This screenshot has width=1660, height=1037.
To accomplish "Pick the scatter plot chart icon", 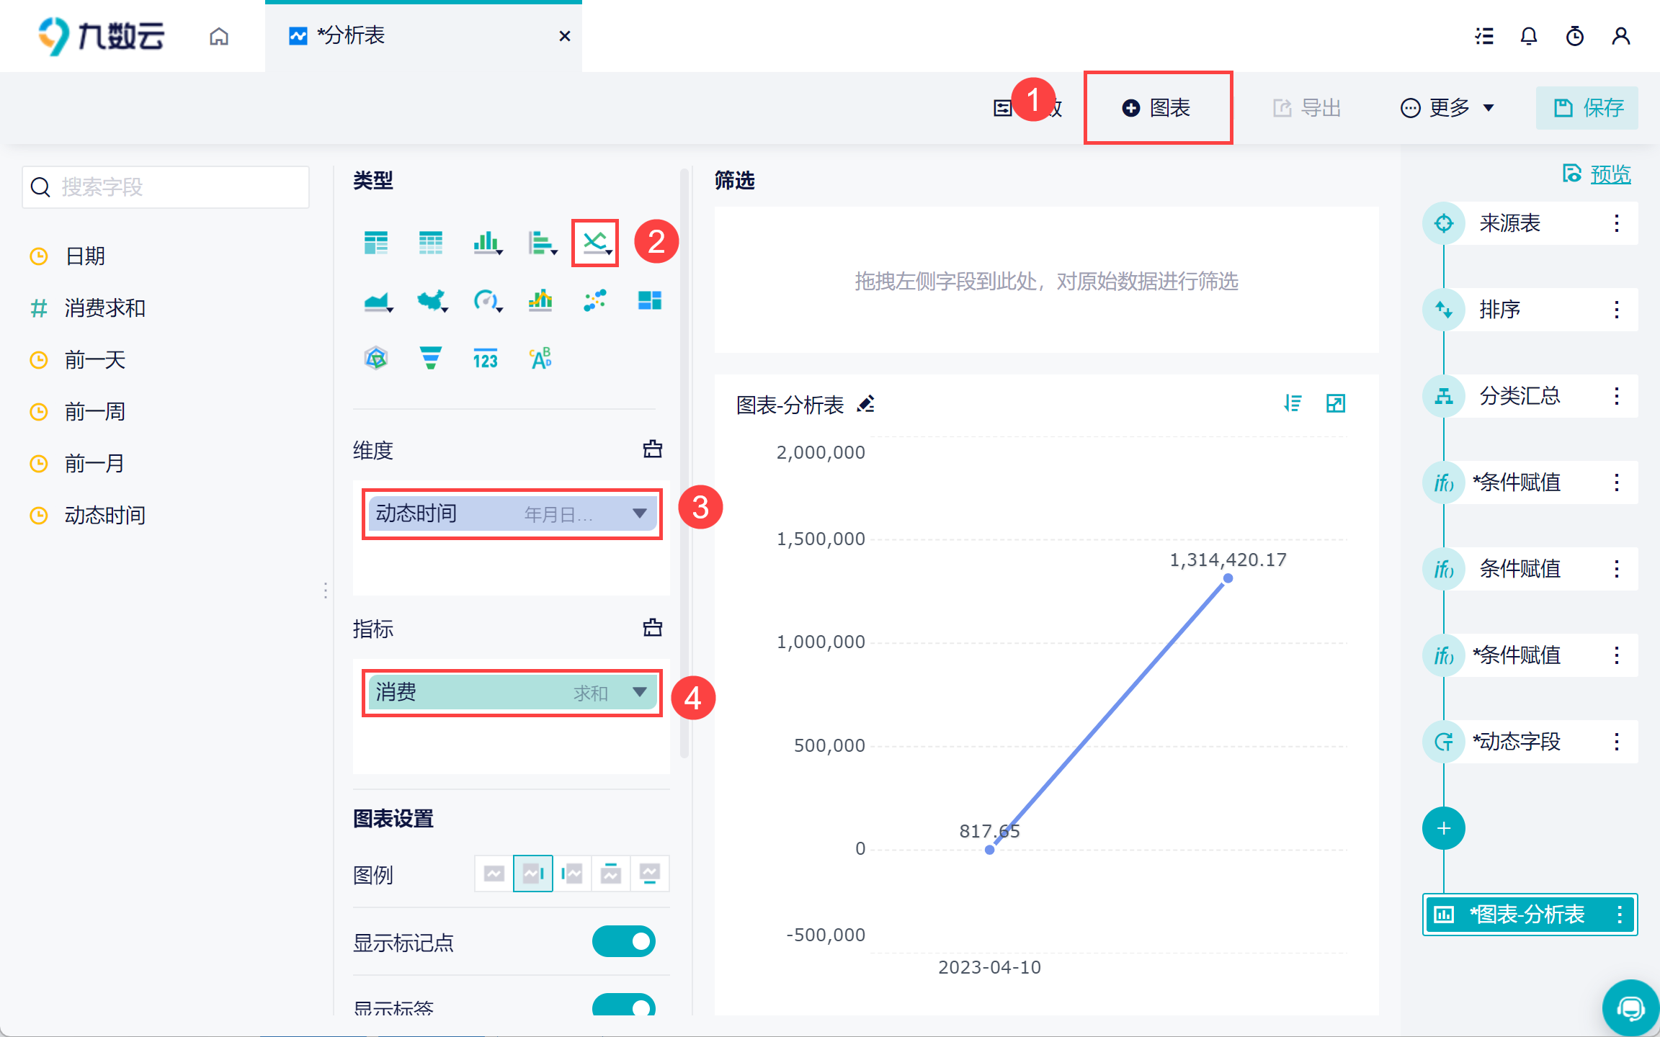I will tap(594, 300).
